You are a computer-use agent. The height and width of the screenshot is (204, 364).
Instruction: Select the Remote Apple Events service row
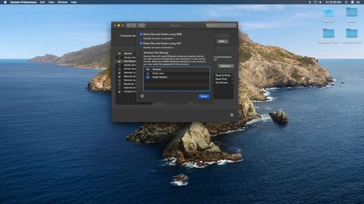click(x=126, y=80)
